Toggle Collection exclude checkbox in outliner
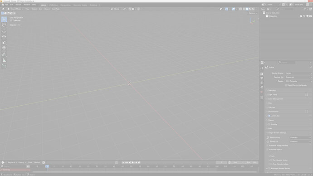Screen dimensions: 313x176 pyautogui.click(x=301, y=16)
